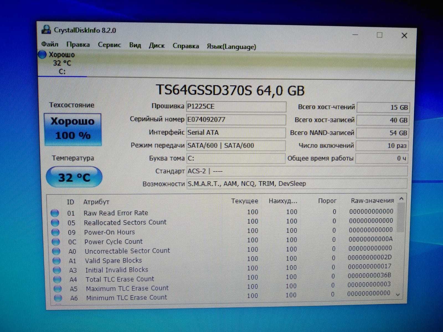Click raw value 00000000000A
The height and width of the screenshot is (332, 443).
click(370, 239)
